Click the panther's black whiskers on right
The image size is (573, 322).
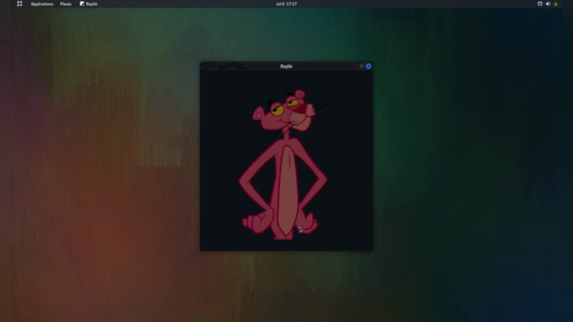[x=321, y=104]
